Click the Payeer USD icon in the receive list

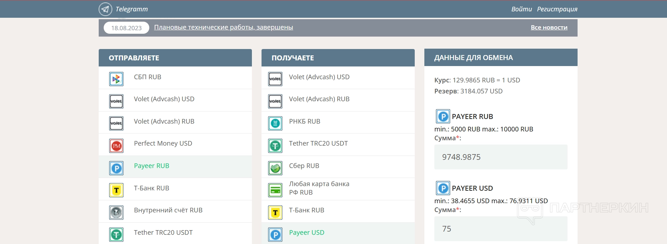[x=275, y=235]
